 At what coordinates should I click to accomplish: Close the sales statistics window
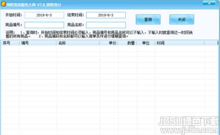coord(209,3)
